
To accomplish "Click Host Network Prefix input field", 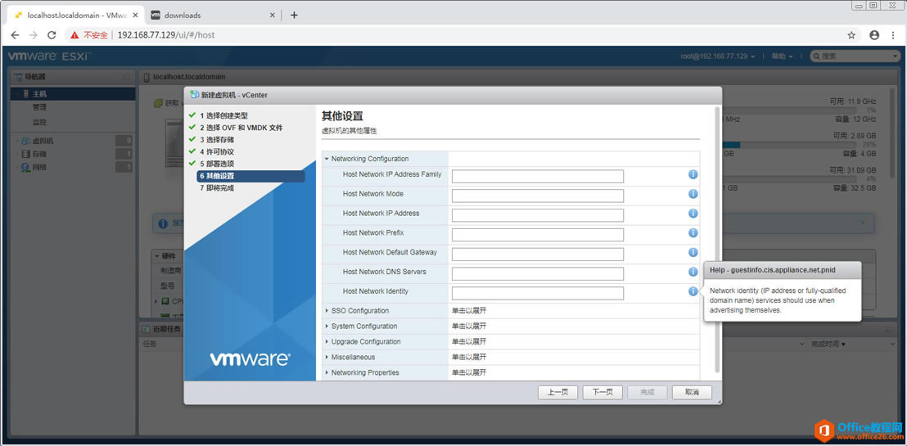I will pos(537,235).
